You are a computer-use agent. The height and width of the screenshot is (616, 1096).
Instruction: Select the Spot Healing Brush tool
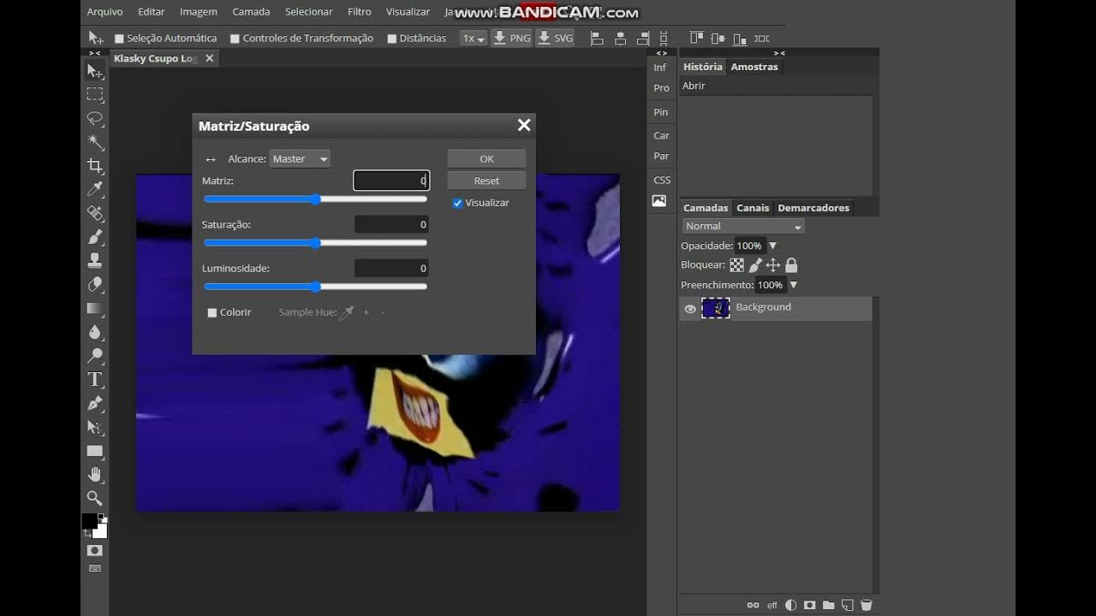[x=95, y=213]
